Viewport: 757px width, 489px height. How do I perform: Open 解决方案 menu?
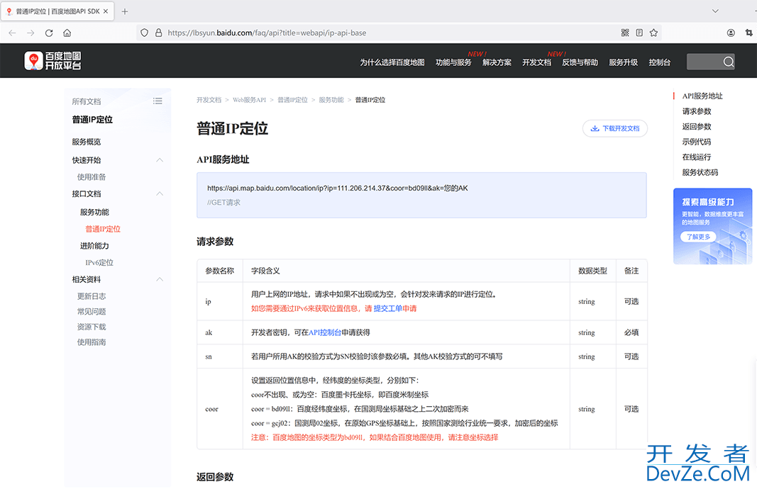[x=497, y=62]
